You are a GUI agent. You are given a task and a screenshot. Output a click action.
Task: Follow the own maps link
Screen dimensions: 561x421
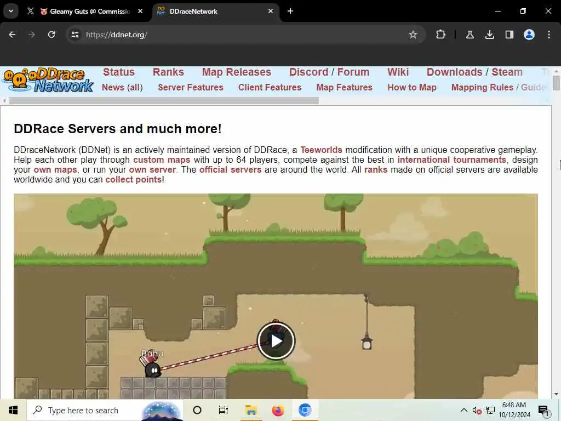(55, 170)
